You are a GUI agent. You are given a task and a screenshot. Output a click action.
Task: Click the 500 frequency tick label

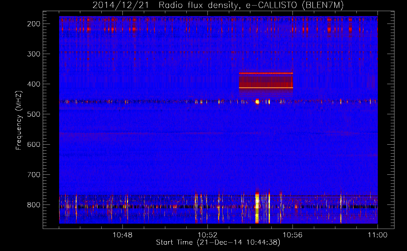pyautogui.click(x=34, y=114)
